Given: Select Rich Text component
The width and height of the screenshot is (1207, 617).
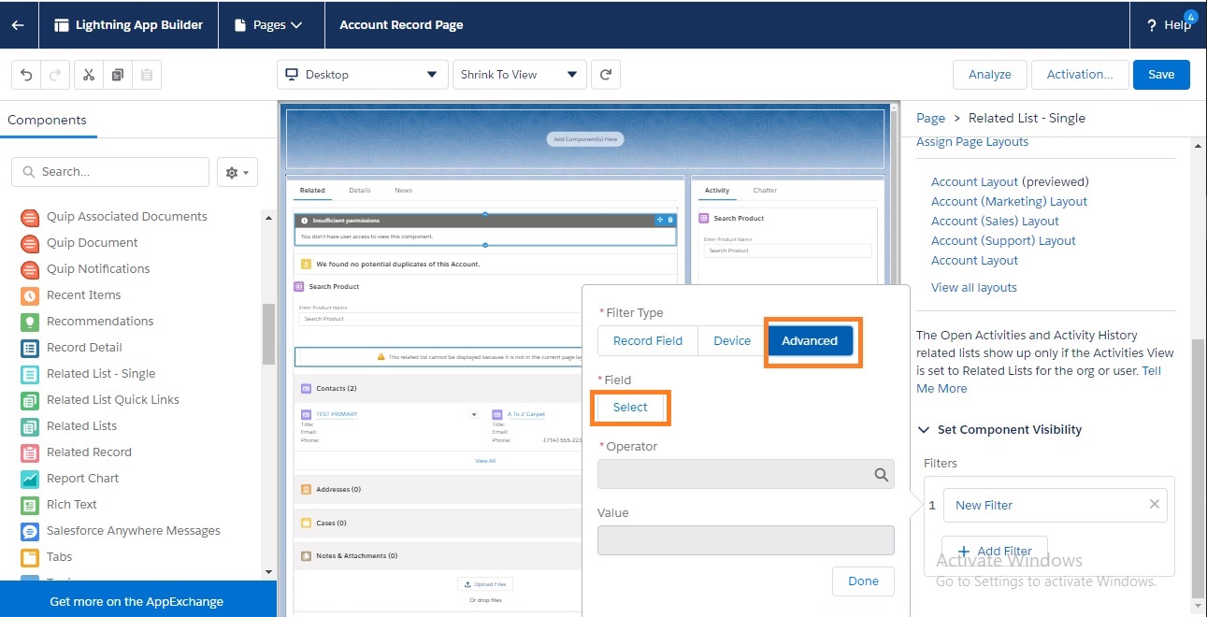Looking at the screenshot, I should (x=71, y=504).
